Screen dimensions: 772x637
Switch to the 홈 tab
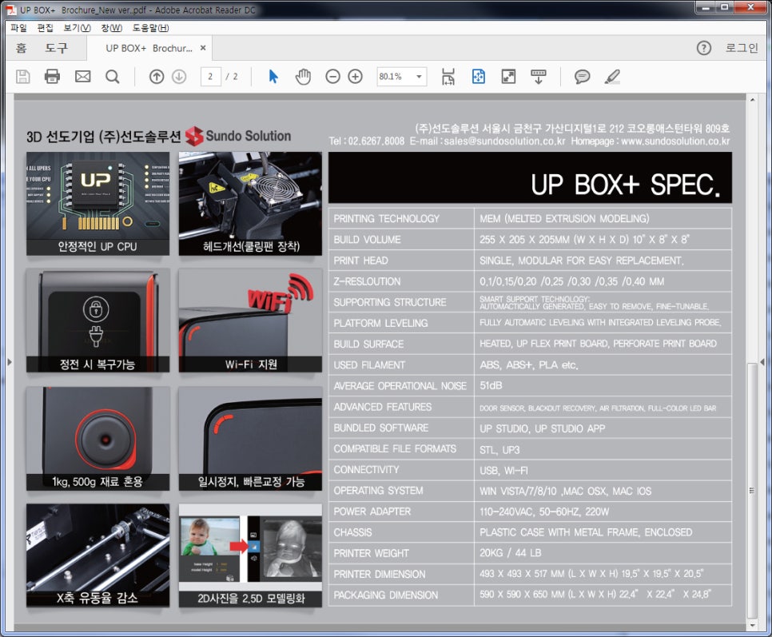click(x=21, y=48)
